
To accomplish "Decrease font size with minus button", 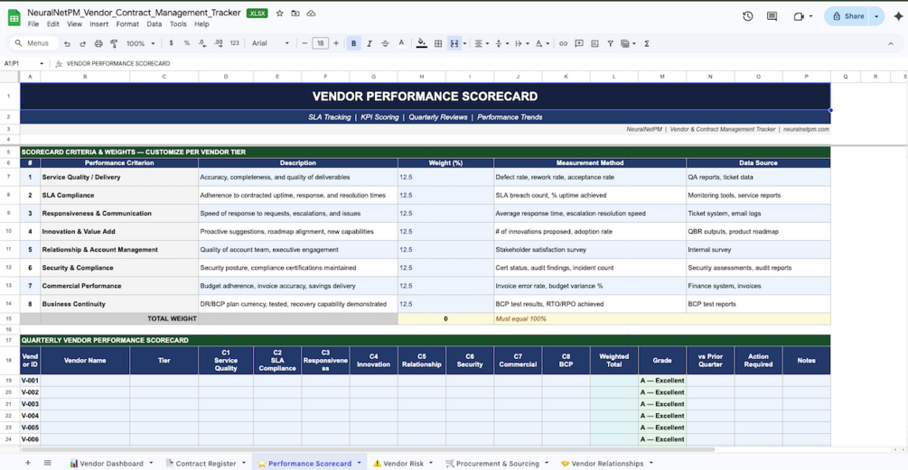I will point(304,43).
